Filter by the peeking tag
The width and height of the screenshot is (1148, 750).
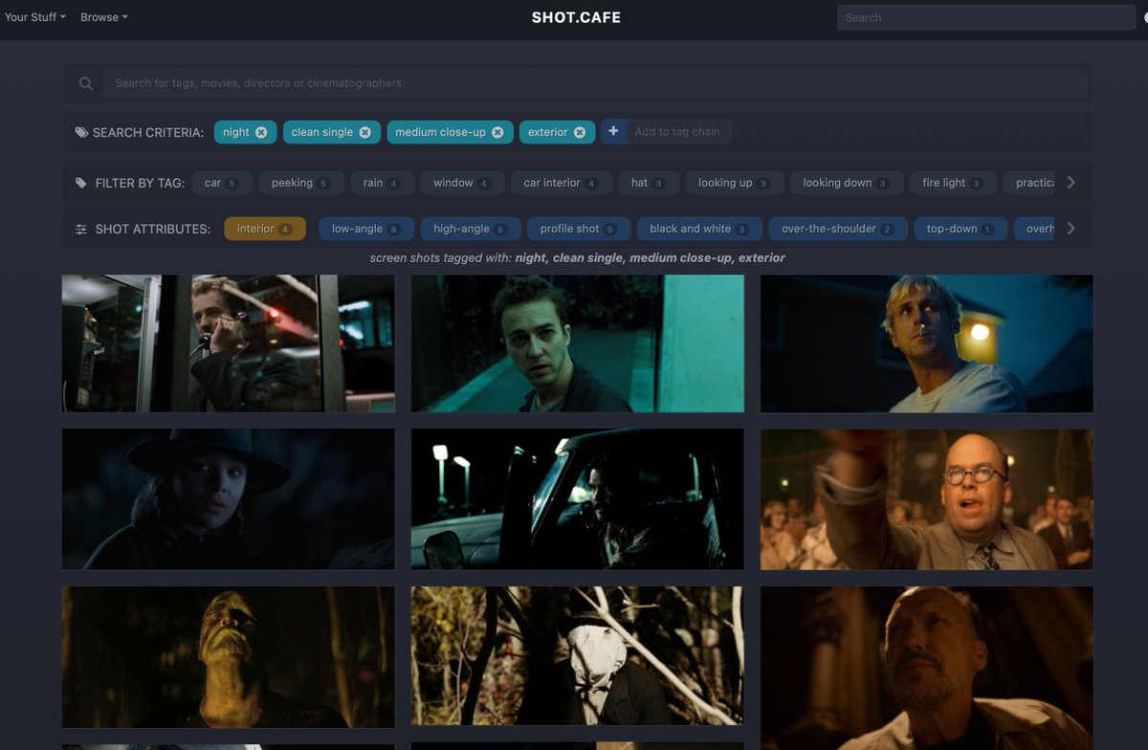[x=300, y=183]
